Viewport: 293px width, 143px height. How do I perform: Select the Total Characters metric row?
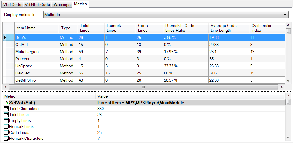coord(144,109)
